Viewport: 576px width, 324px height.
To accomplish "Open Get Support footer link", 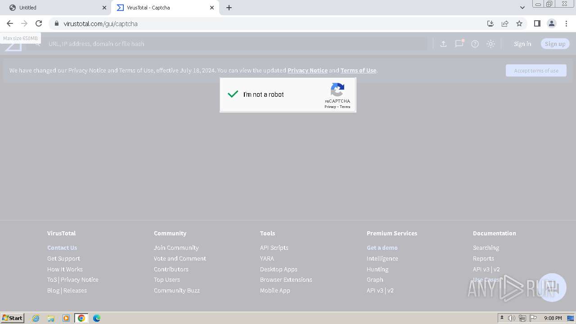I will (63, 258).
